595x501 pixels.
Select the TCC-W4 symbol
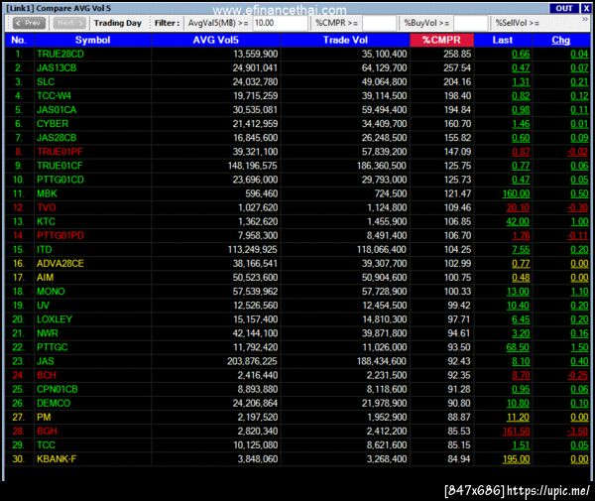pyautogui.click(x=54, y=96)
